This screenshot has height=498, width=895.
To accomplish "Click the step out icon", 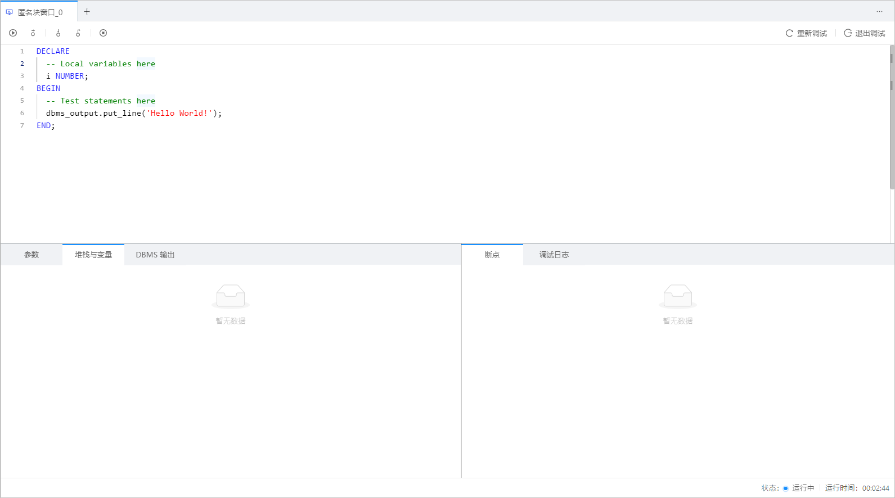I will coord(78,33).
